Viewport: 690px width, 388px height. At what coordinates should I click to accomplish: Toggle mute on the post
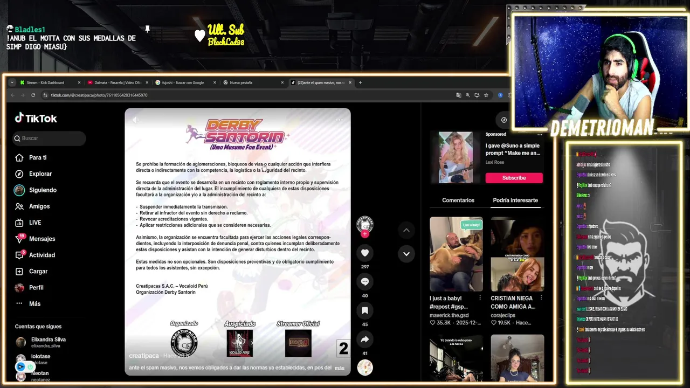[135, 120]
